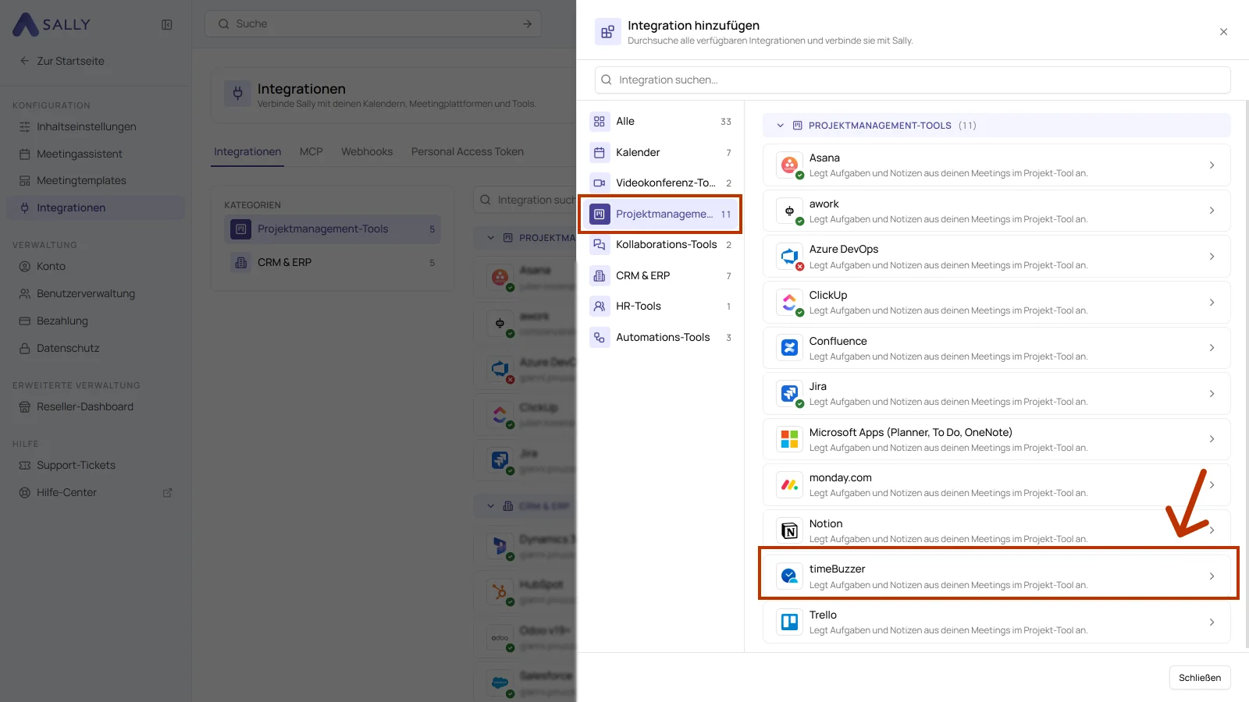This screenshot has width=1249, height=702.
Task: Collapse background PROJEKTMA section chevron
Action: pos(491,238)
